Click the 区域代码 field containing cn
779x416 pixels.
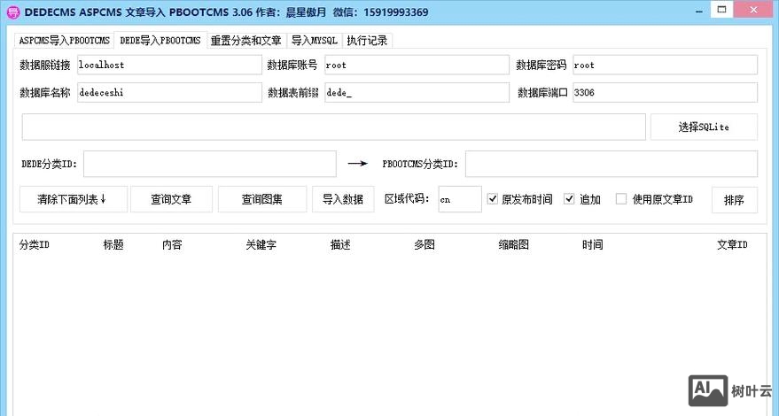click(460, 199)
